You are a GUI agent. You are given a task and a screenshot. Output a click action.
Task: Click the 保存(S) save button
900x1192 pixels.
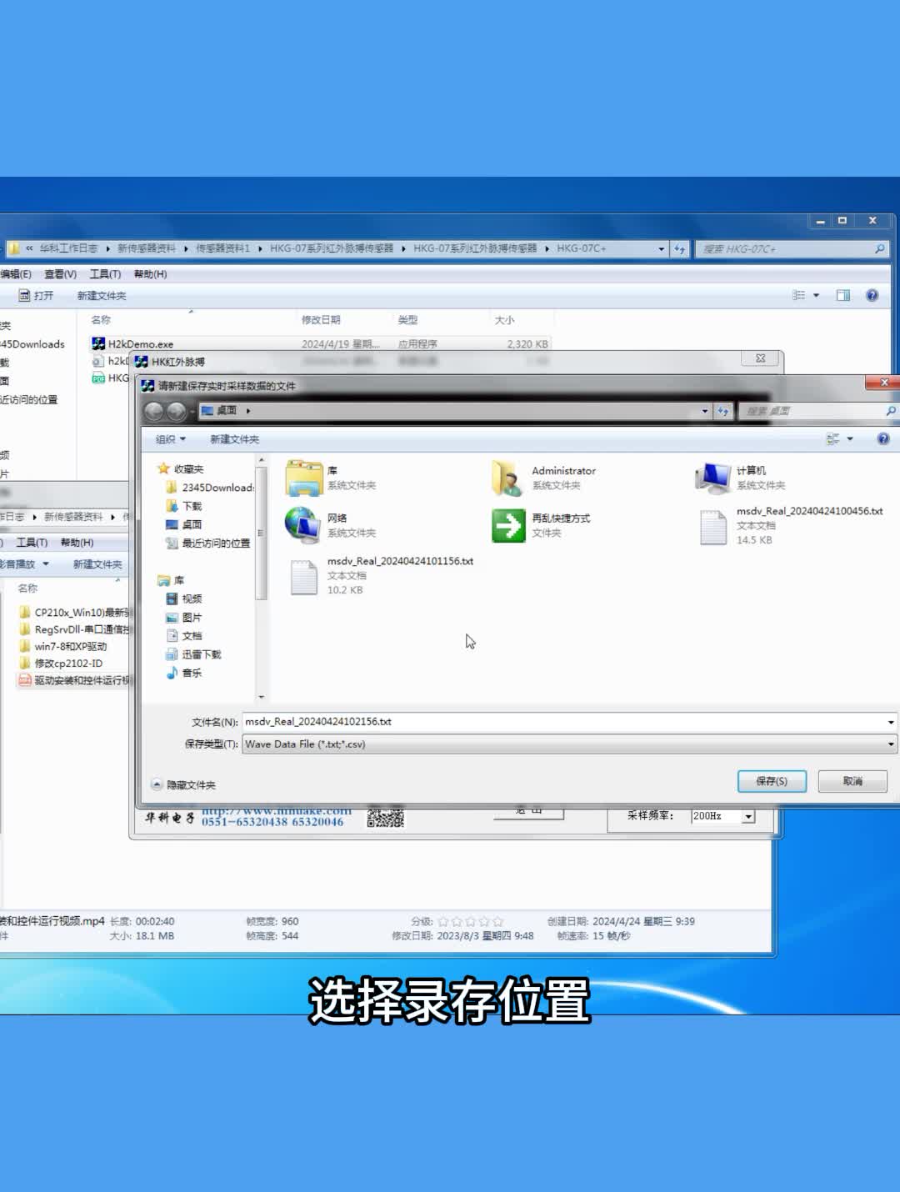tap(772, 781)
